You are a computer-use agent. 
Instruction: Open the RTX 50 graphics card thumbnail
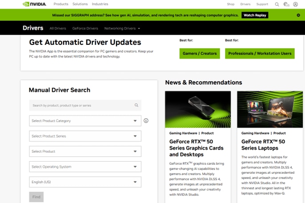198,109
